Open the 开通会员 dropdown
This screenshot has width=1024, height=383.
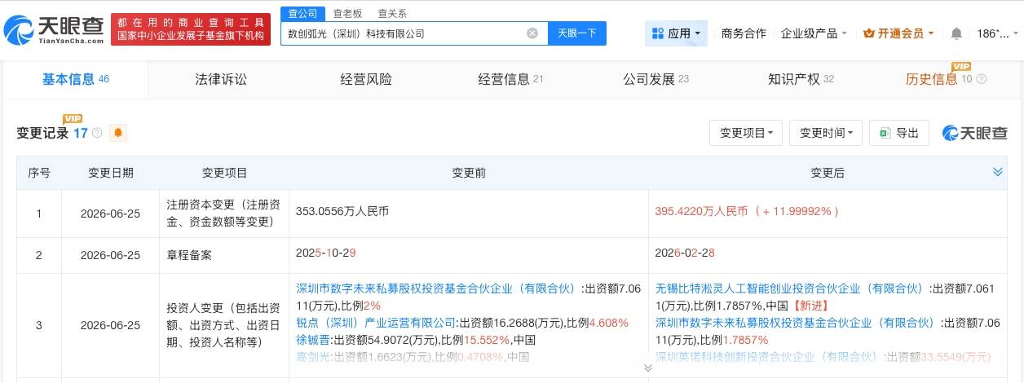[x=899, y=33]
